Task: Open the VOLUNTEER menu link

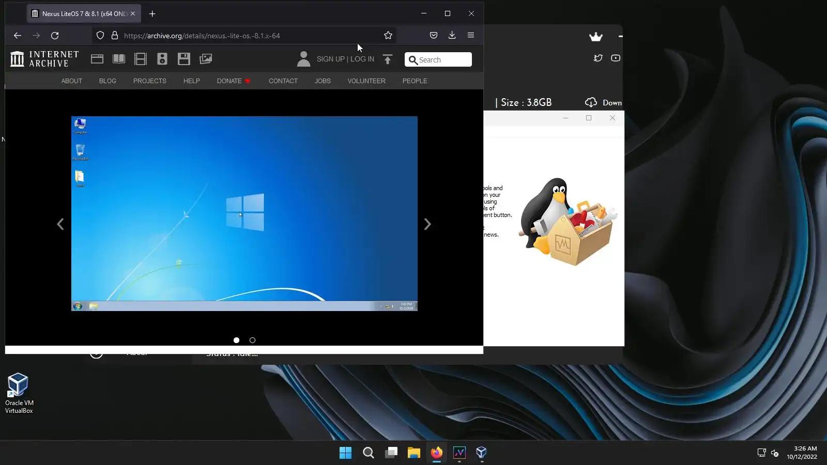Action: pyautogui.click(x=366, y=81)
